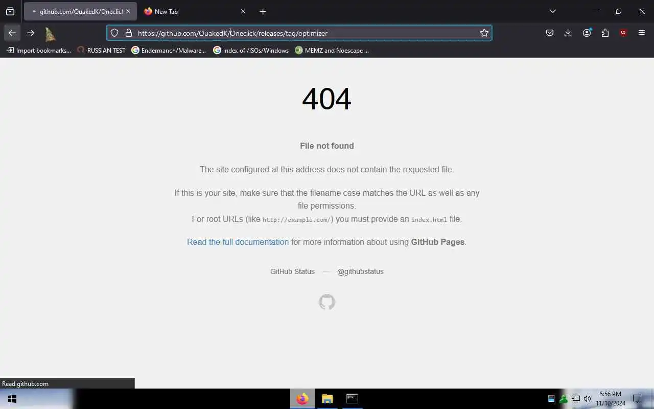Open the notification center icon

coord(637,399)
